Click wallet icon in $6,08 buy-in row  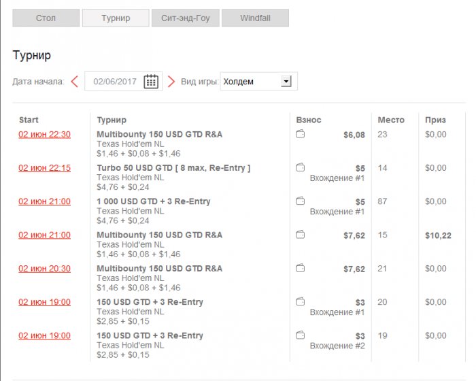[300, 134]
